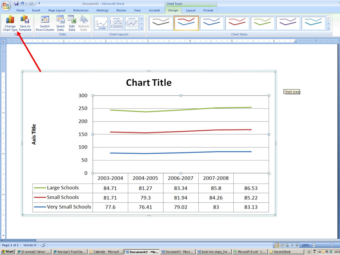Show previous row of Chart Layouts
The image size is (340, 255).
[x=142, y=18]
